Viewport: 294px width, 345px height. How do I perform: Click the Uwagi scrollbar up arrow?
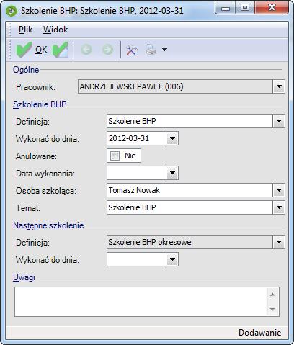coord(272,295)
